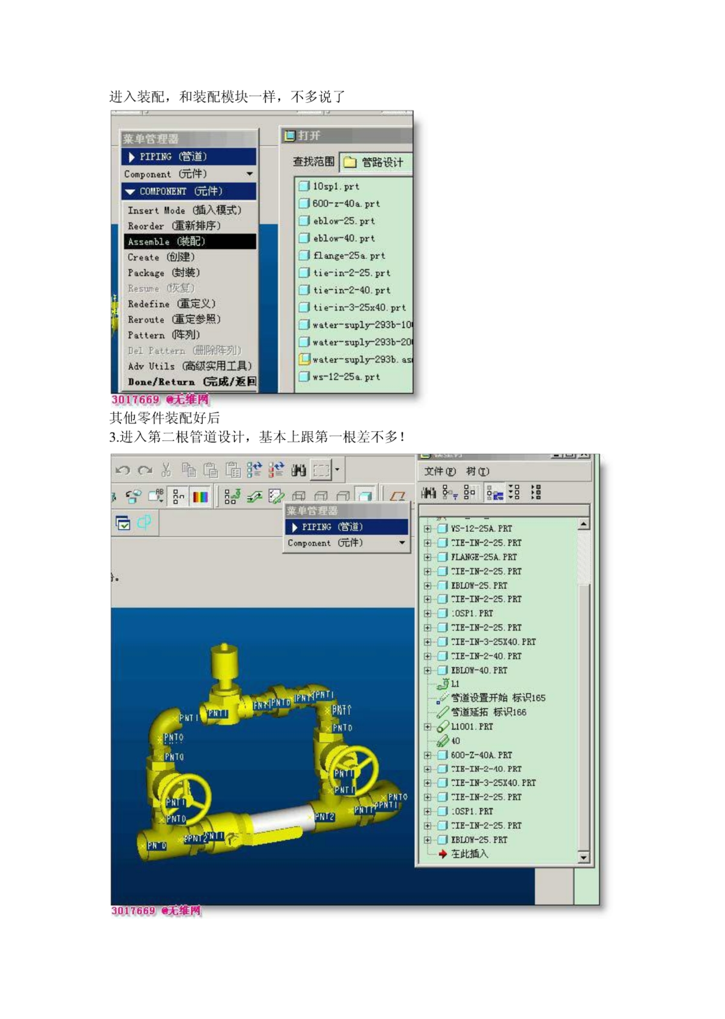
Task: Expand the FLANGE-25A.PRT tree node
Action: 427,557
